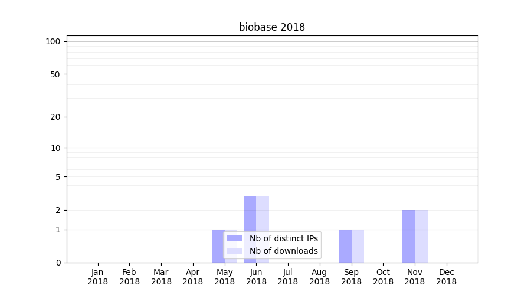The width and height of the screenshot is (531, 295).
Task: Click the September distinct IPs bar
Action: click(x=345, y=246)
